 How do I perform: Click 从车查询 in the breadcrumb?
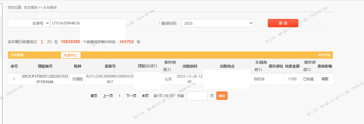point(50,8)
